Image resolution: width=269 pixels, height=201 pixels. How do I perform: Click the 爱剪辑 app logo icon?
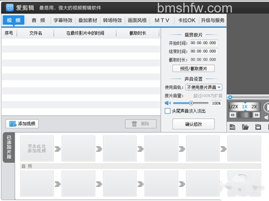click(x=9, y=8)
